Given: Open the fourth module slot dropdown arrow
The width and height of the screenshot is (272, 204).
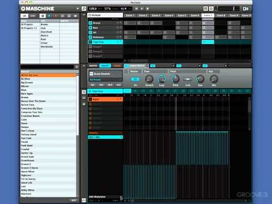Looking at the screenshot, I should pyautogui.click(x=226, y=66).
